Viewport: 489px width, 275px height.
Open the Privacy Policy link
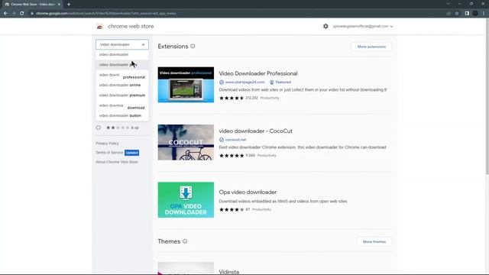coord(107,144)
